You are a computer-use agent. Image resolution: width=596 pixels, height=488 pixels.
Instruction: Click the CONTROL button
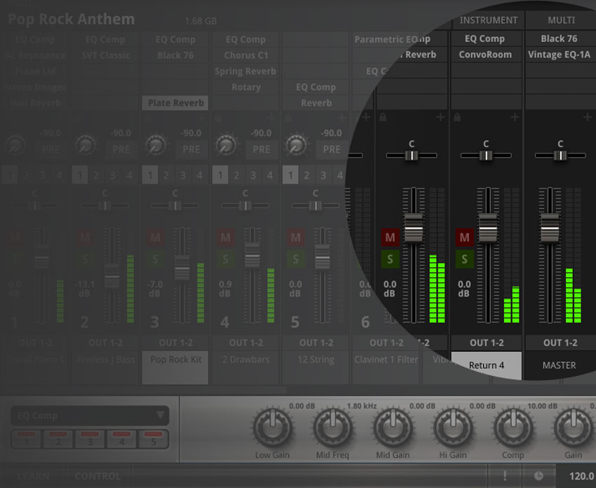pos(97,476)
